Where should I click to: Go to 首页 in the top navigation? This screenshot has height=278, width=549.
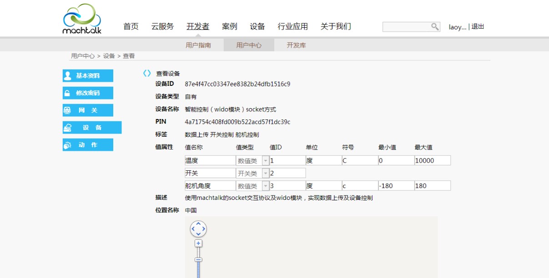(x=131, y=26)
